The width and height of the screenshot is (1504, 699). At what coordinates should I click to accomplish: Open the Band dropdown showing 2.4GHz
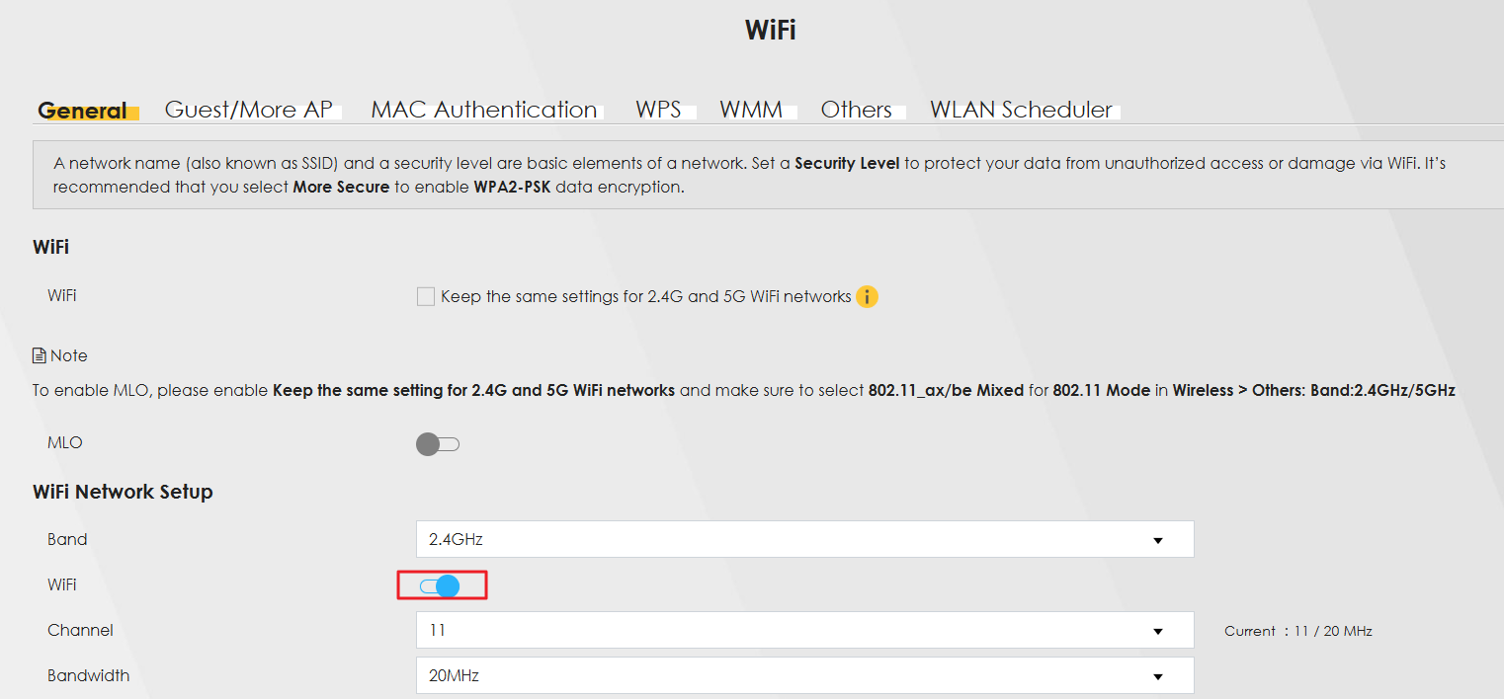point(805,540)
